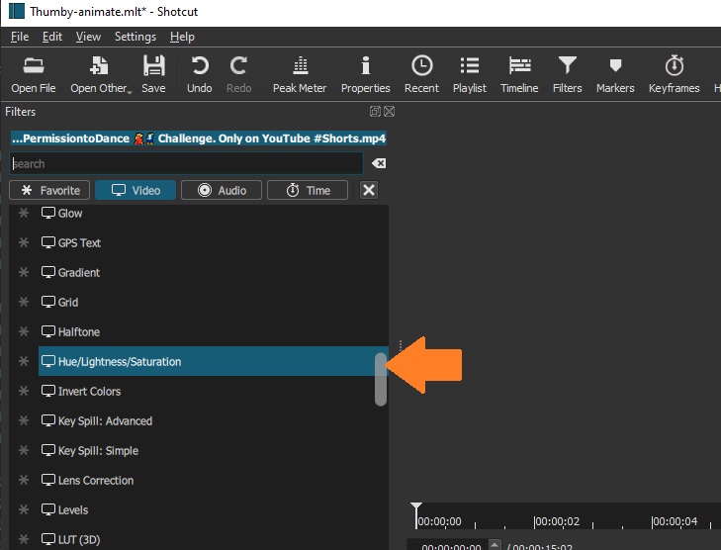Save the project using the Save icon
Image resolution: width=721 pixels, height=550 pixels.
tap(153, 74)
